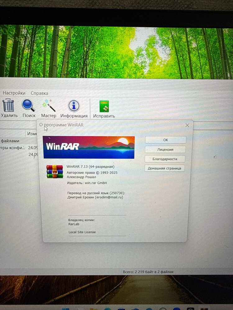Viewport: 233px width, 310px height.
Task: Click the RarLab owner name
Action: click(74, 224)
